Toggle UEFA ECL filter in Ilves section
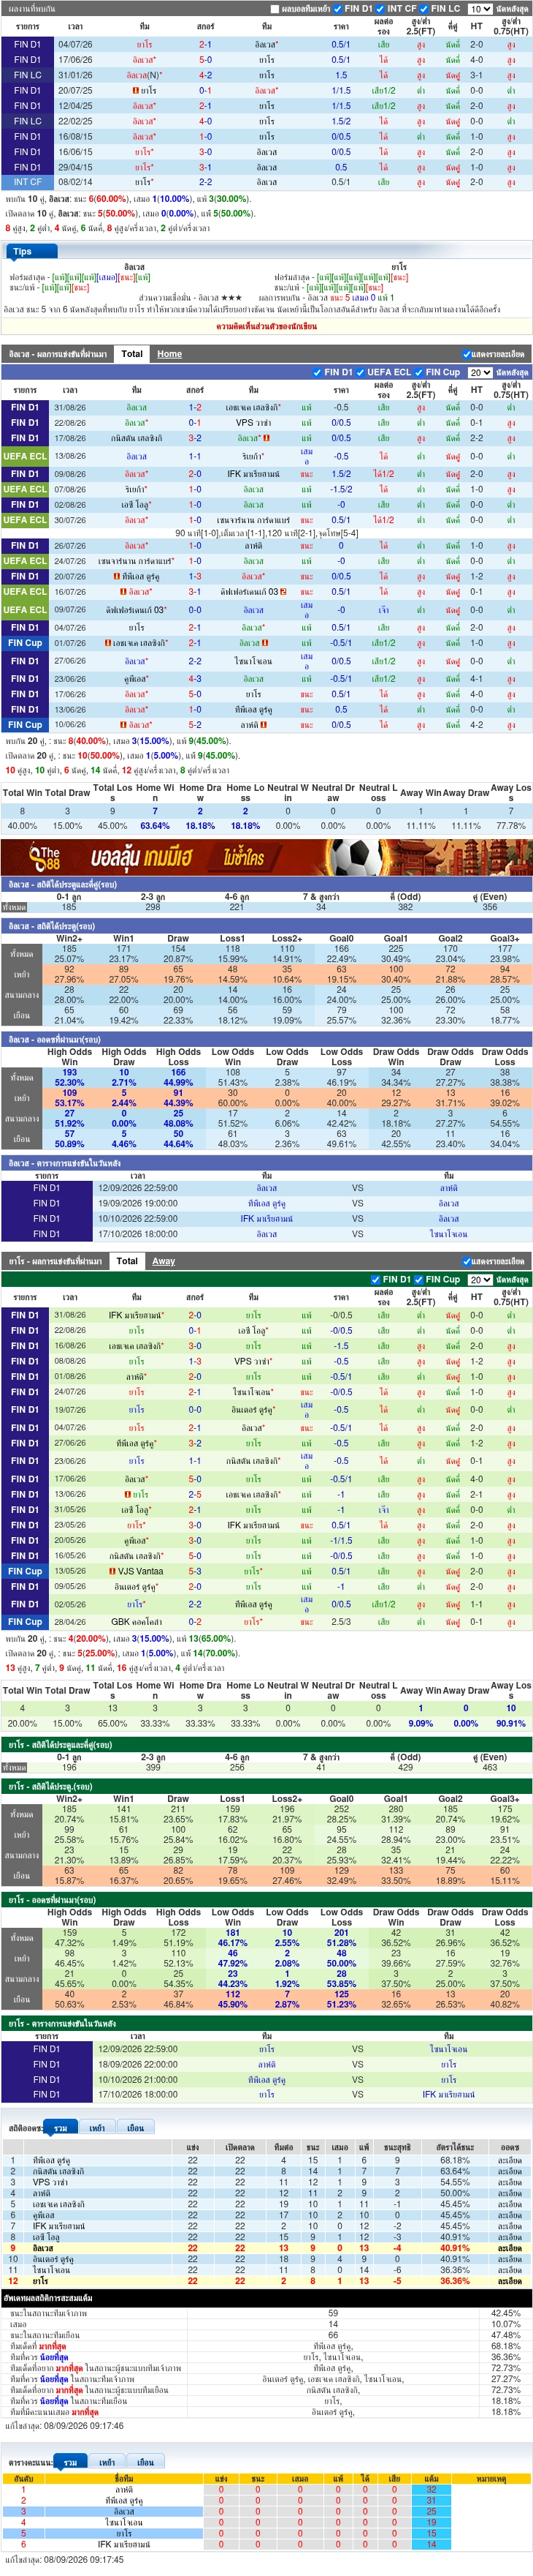This screenshot has width=533, height=2576. pyautogui.click(x=361, y=372)
